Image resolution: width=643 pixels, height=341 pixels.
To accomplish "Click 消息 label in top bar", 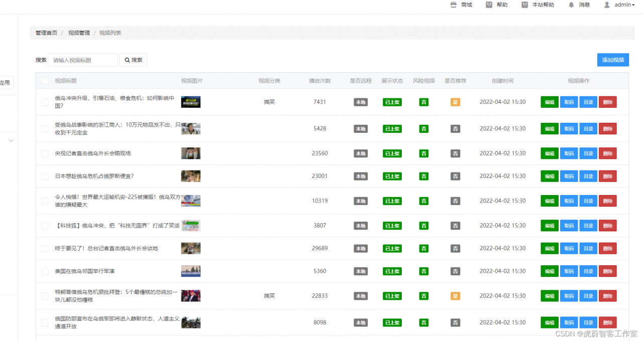I will (x=584, y=5).
